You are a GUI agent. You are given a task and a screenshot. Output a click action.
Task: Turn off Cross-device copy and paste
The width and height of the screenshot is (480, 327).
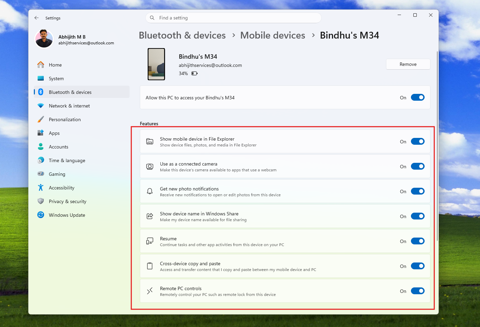tap(417, 266)
